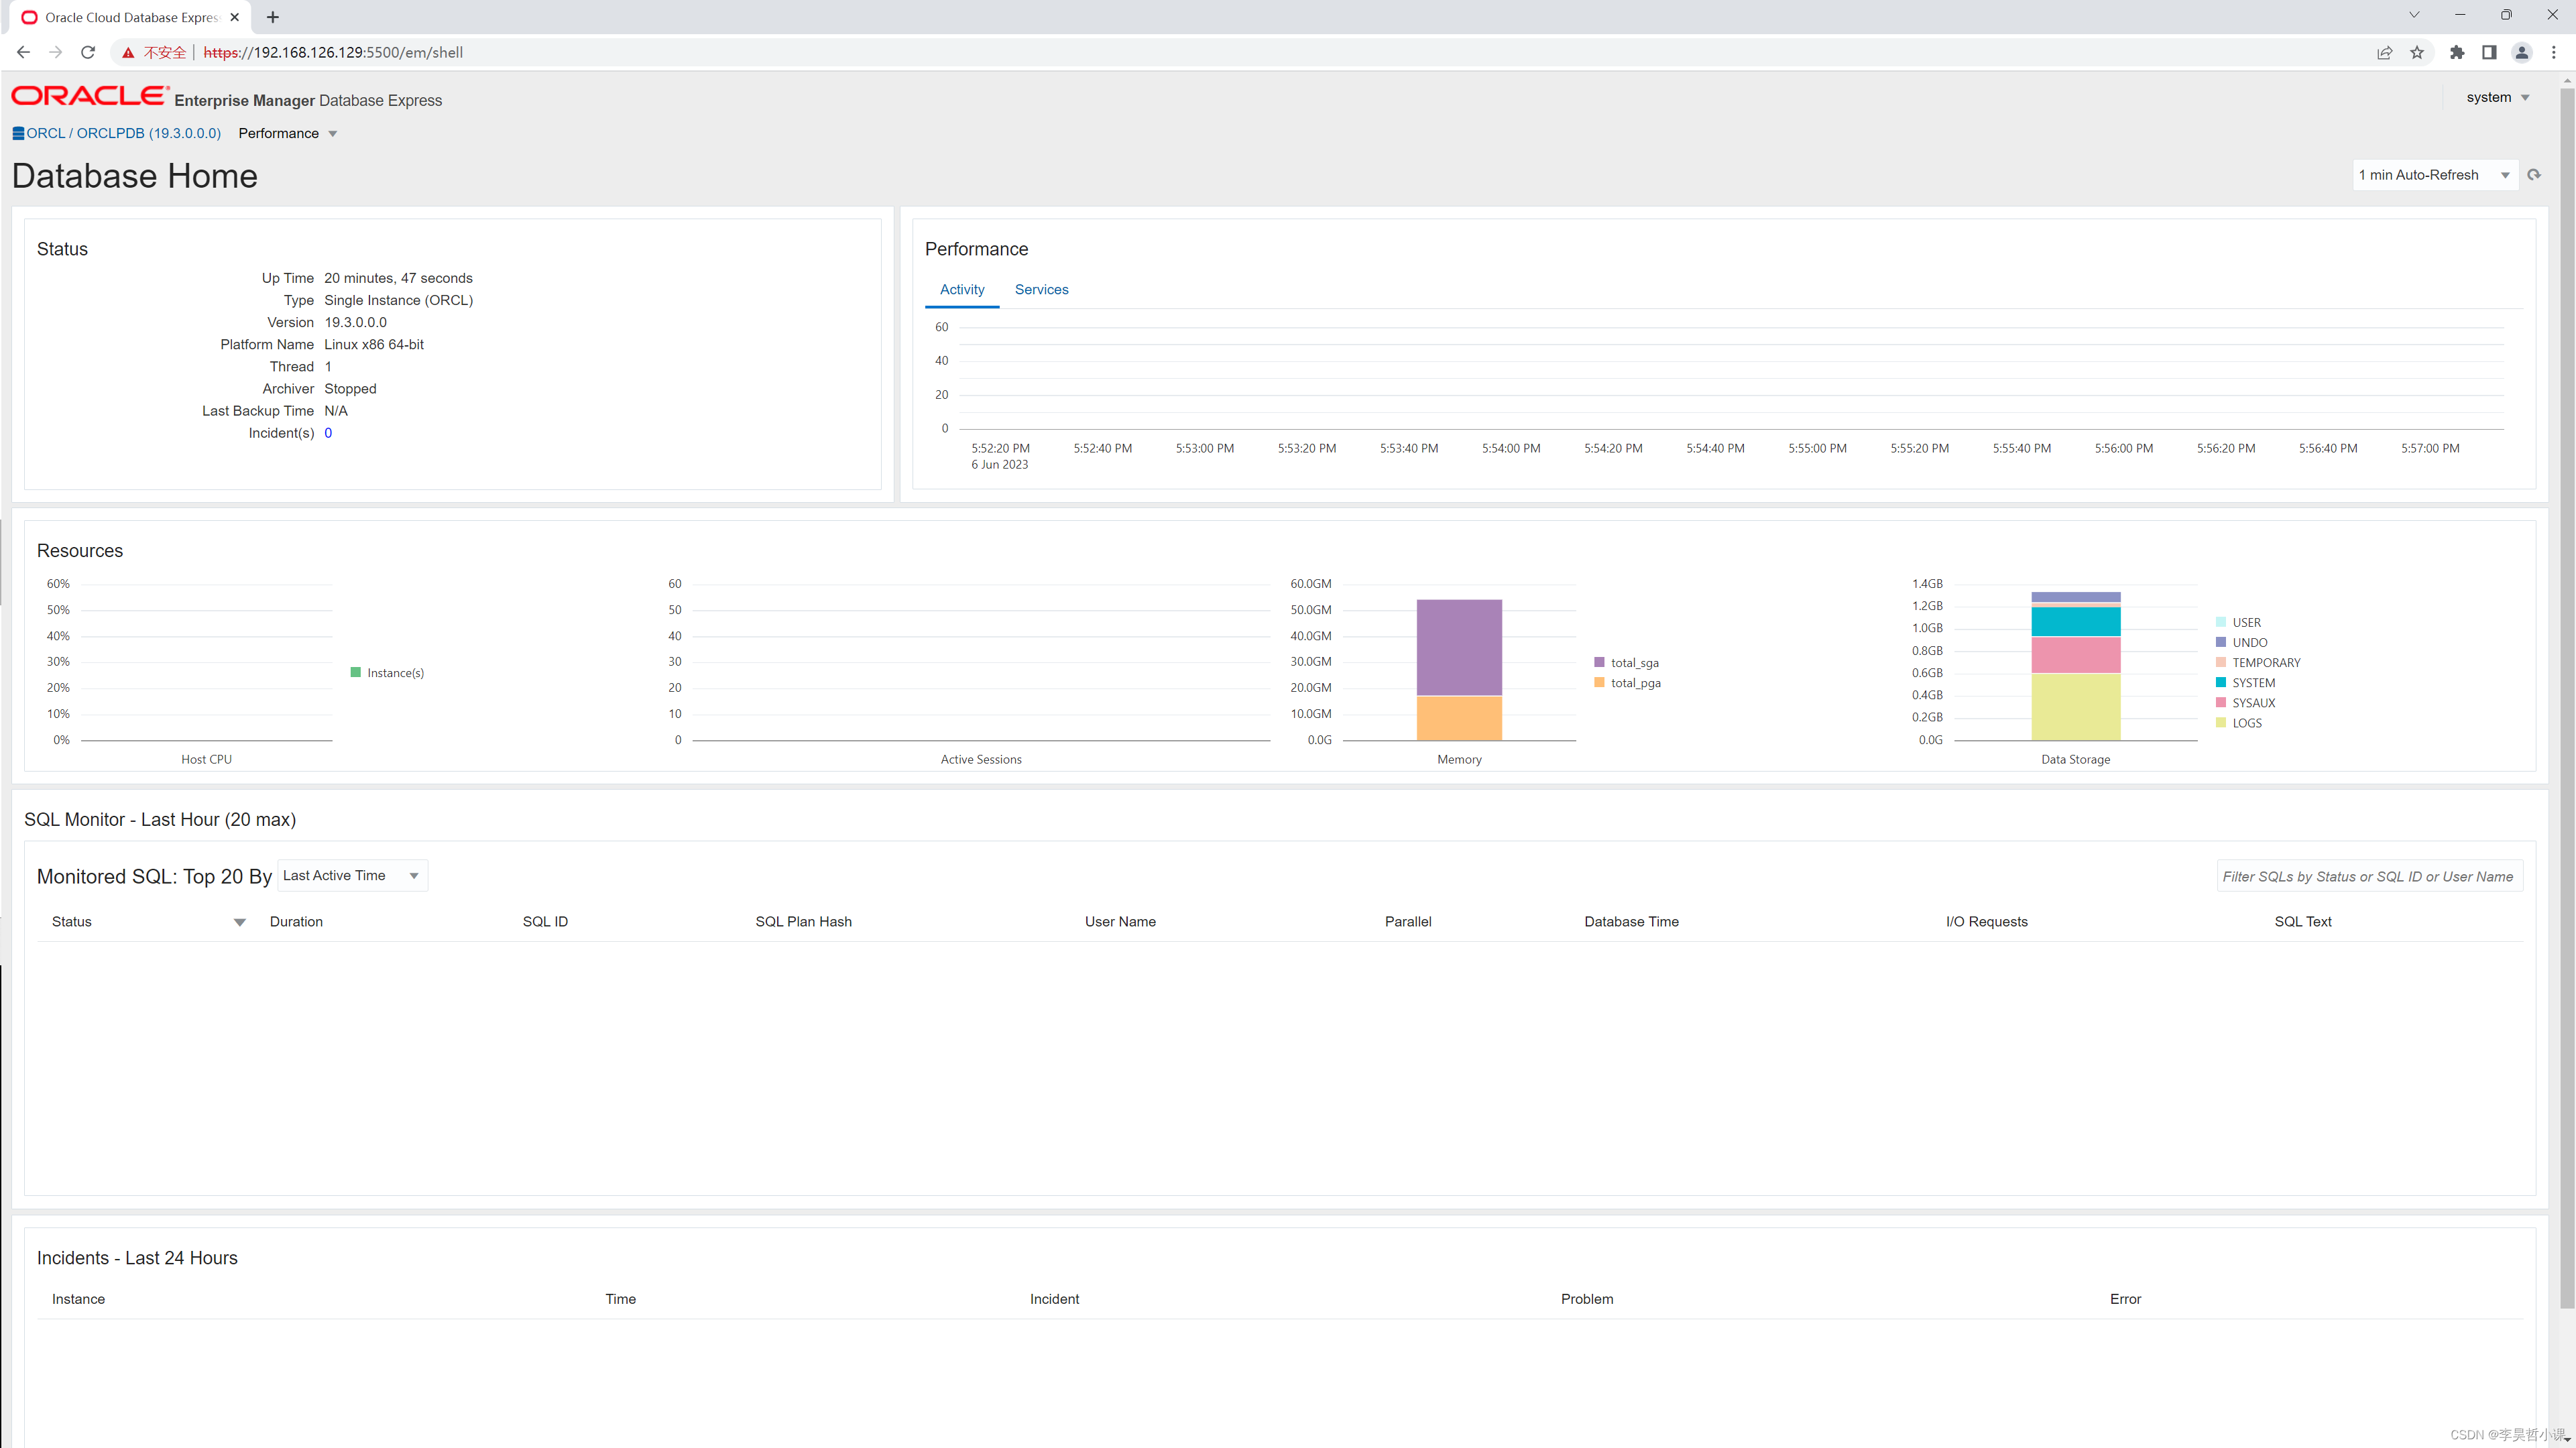This screenshot has width=2576, height=1448.
Task: Sort by the Database Time column header
Action: (1631, 922)
